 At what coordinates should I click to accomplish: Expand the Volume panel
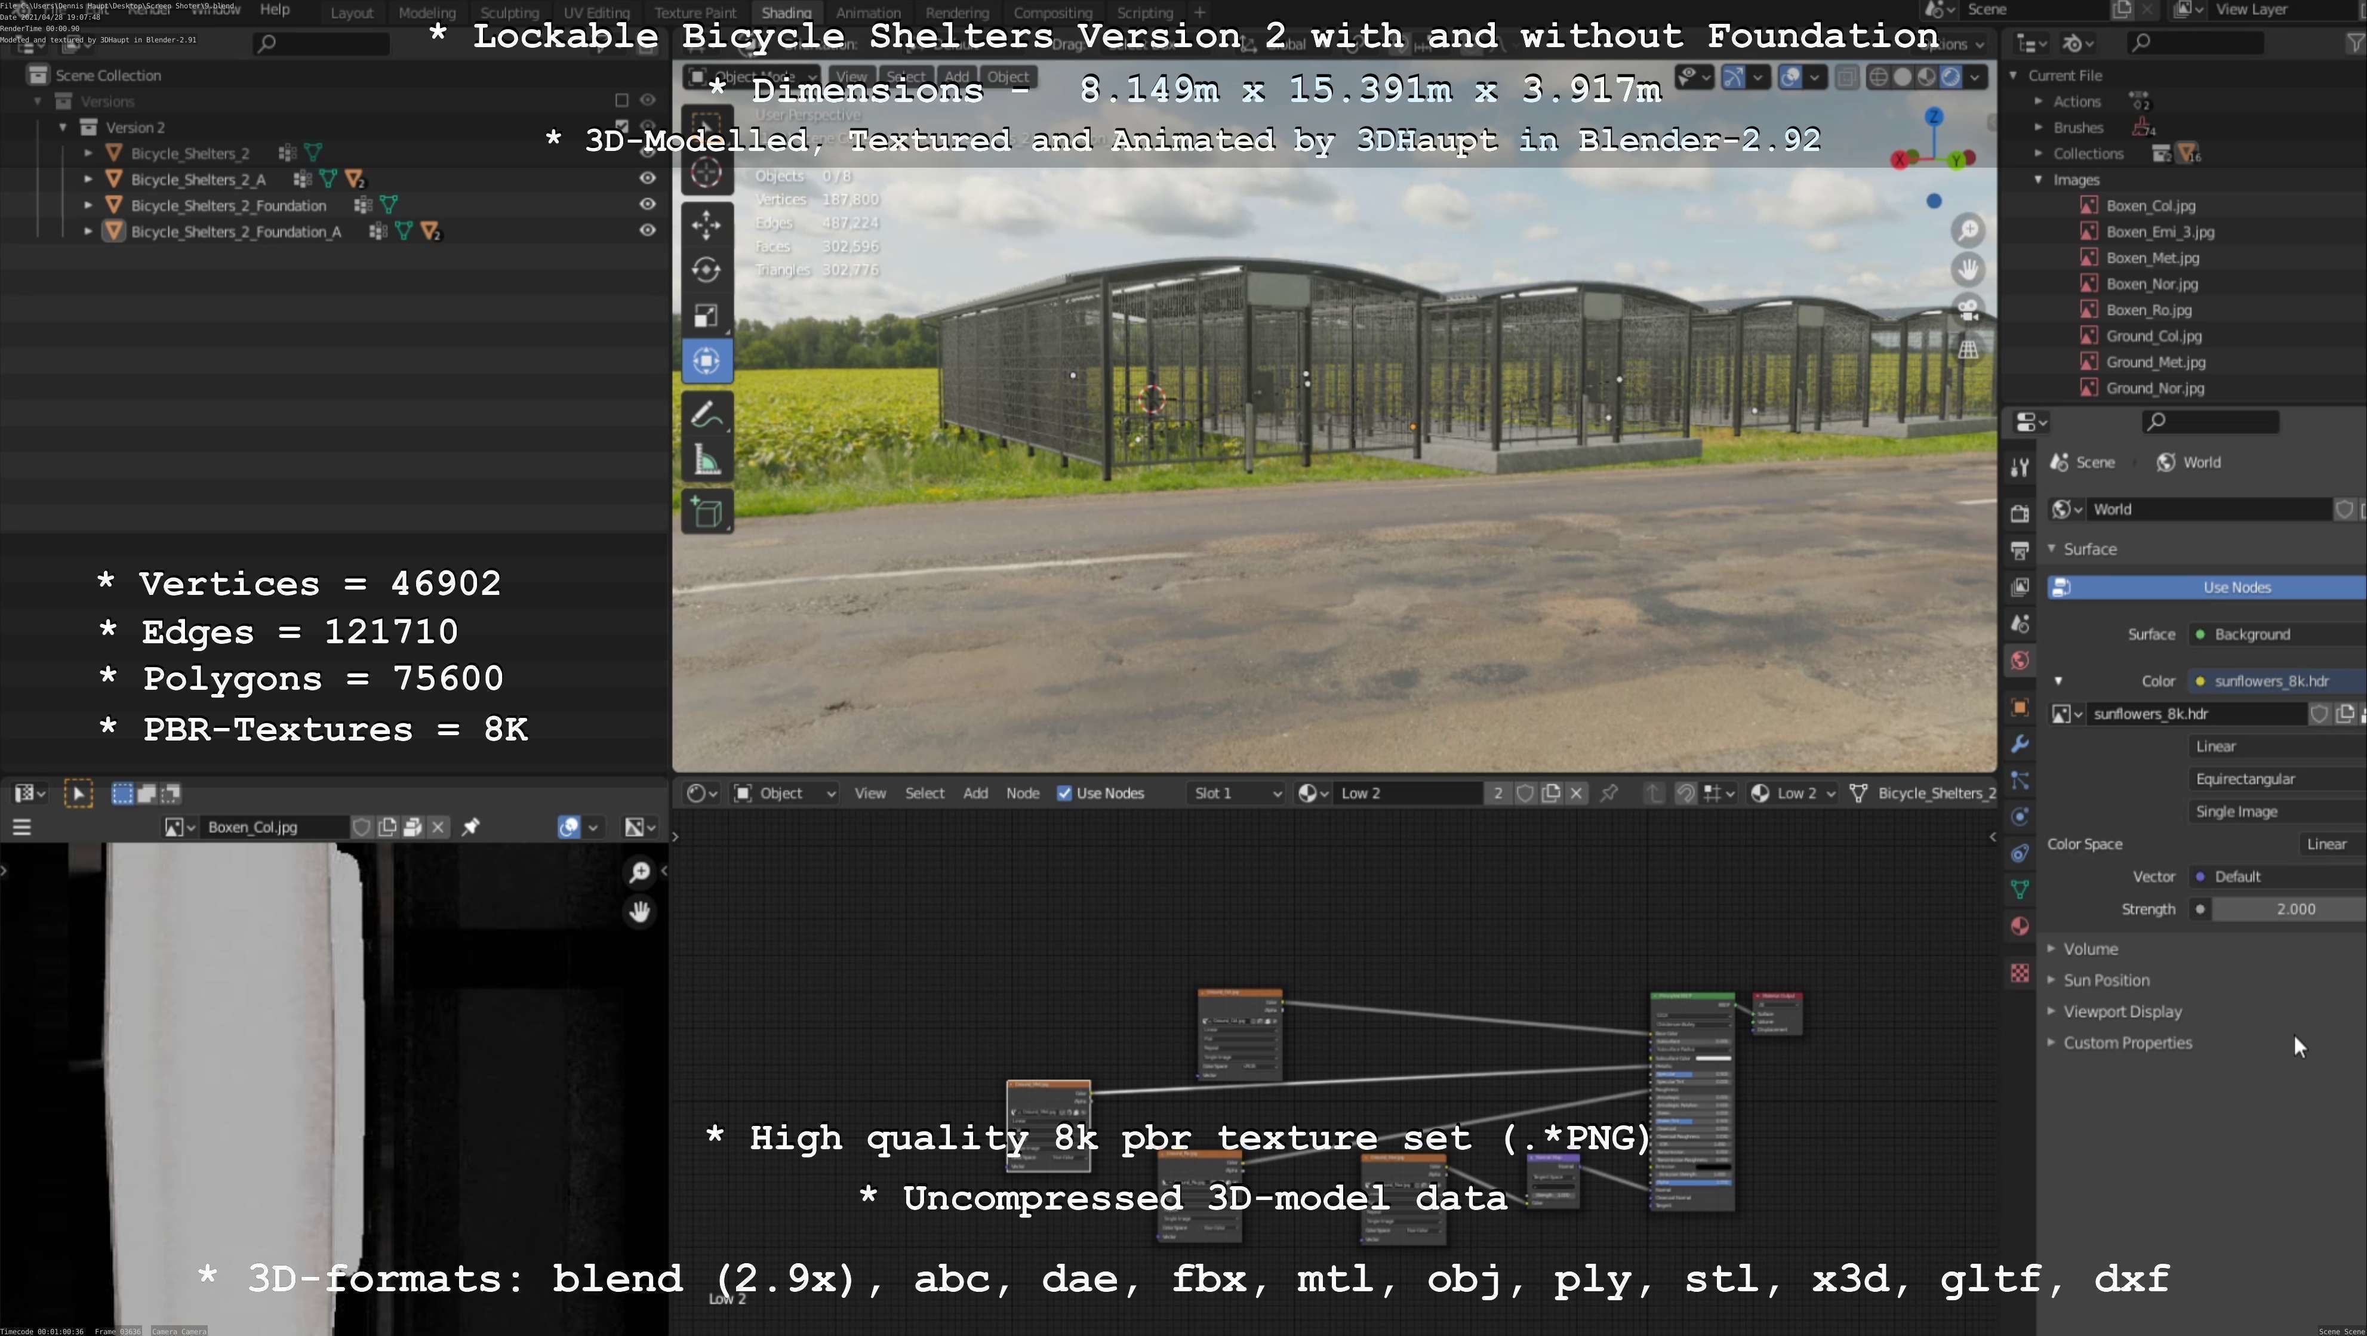2091,949
